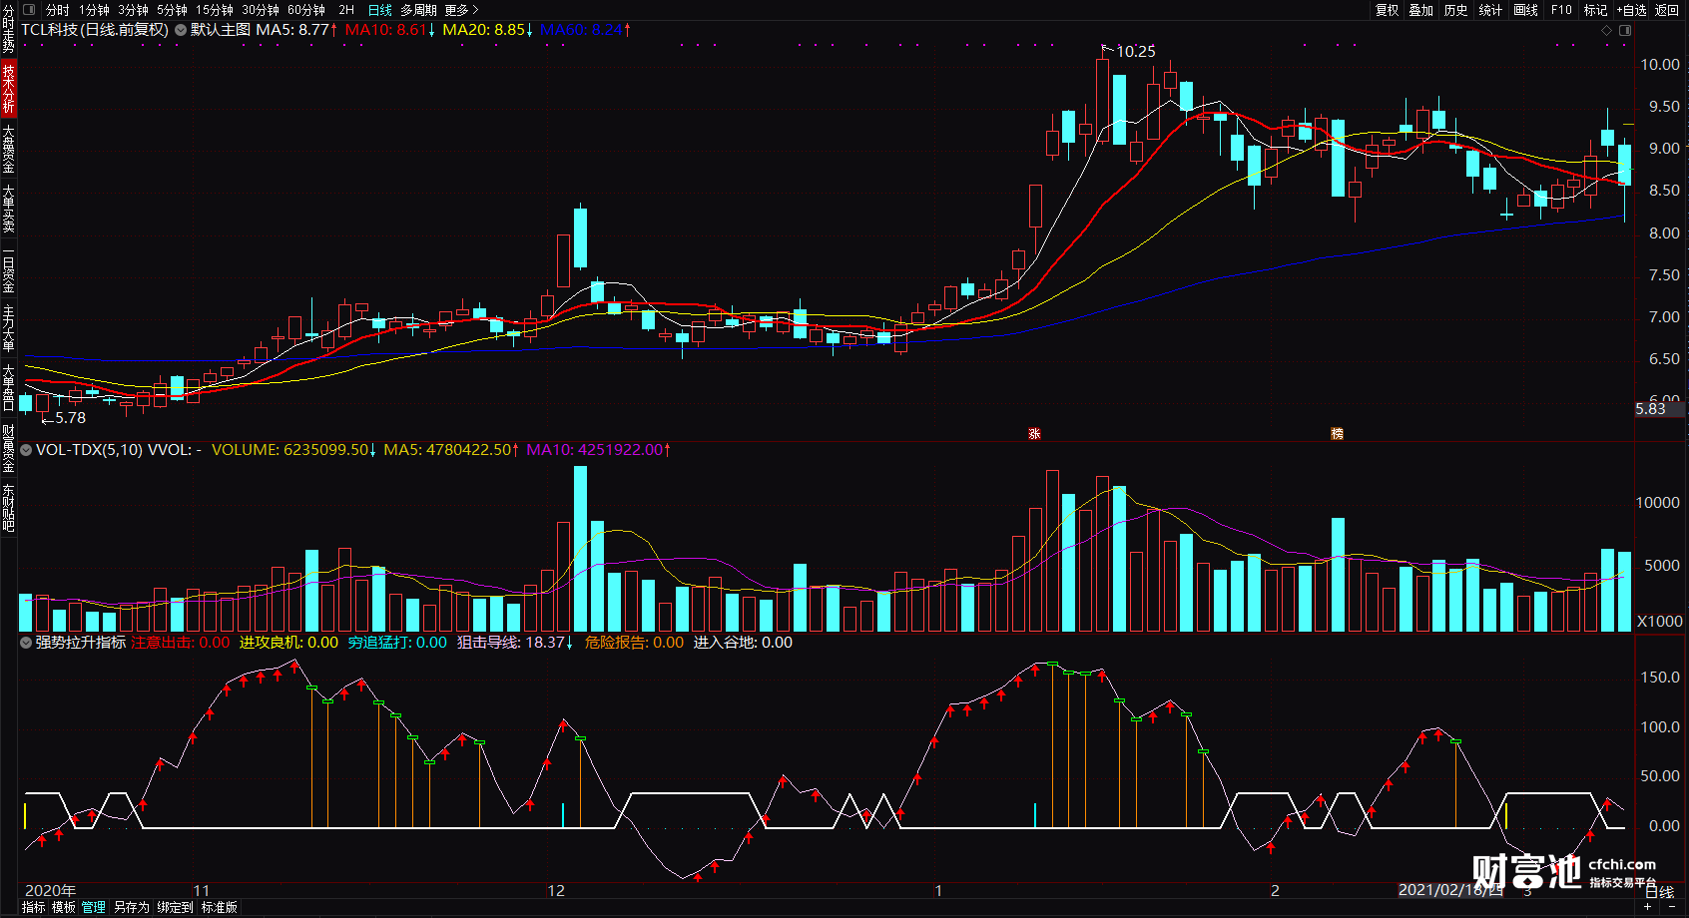
Task: Open 财富资金 in the left sidebar
Action: pyautogui.click(x=8, y=448)
